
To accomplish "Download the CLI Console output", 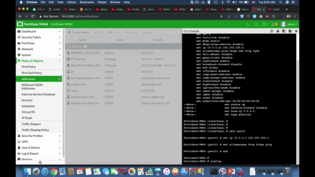I will (x=278, y=31).
